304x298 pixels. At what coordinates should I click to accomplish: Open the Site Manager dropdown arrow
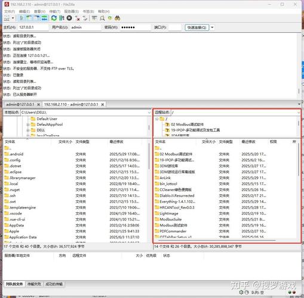point(13,18)
